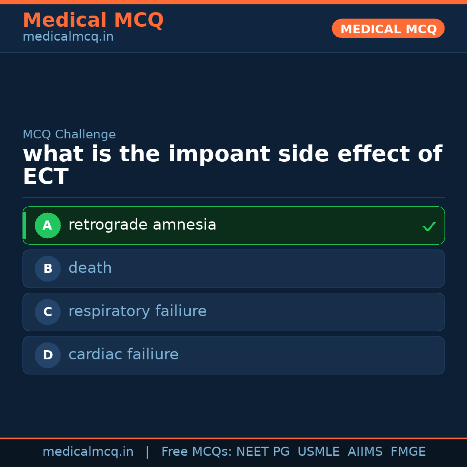Select the retrograde amnesia answer option
Viewport: 467px width, 467px height.
click(x=233, y=225)
